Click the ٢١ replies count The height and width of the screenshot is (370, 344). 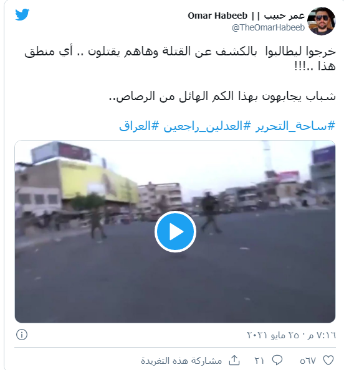pos(259,361)
